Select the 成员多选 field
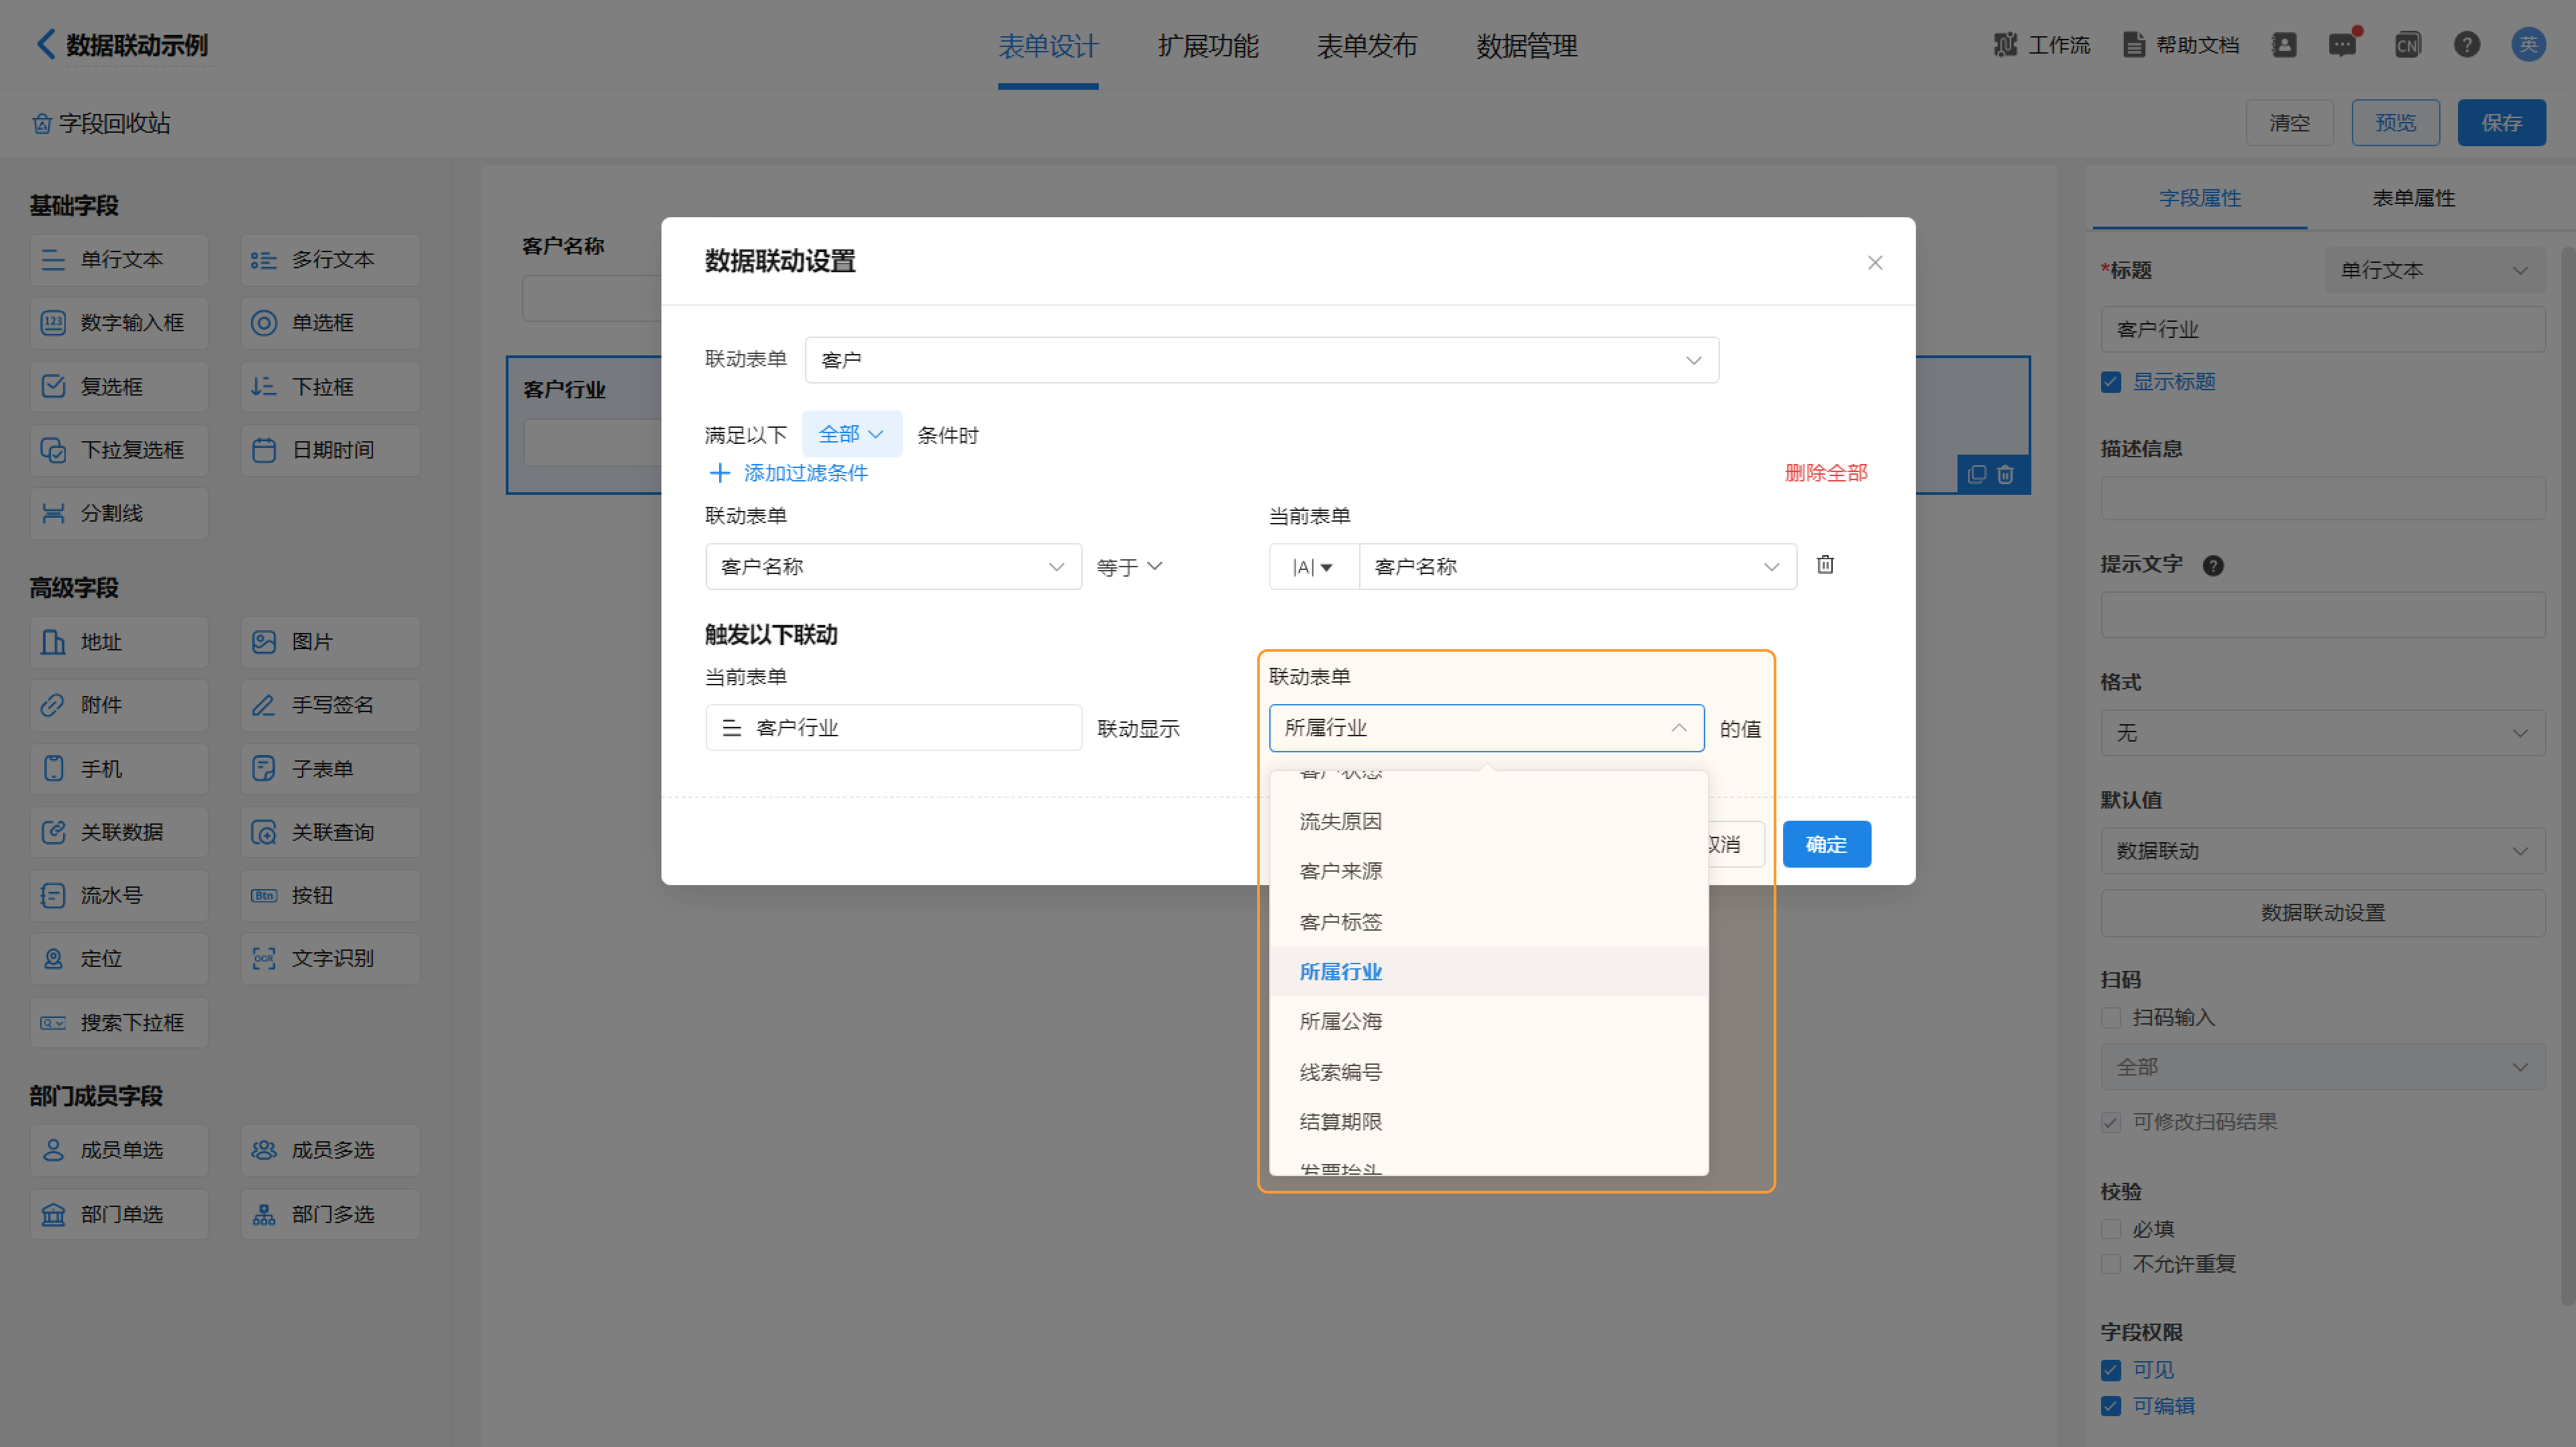This screenshot has width=2576, height=1447. pos(330,1150)
